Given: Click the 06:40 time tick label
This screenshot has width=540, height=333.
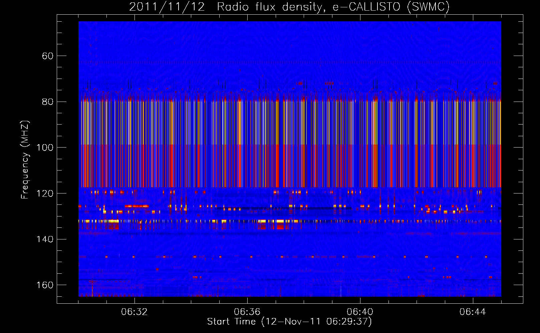Looking at the screenshot, I should (360, 312).
